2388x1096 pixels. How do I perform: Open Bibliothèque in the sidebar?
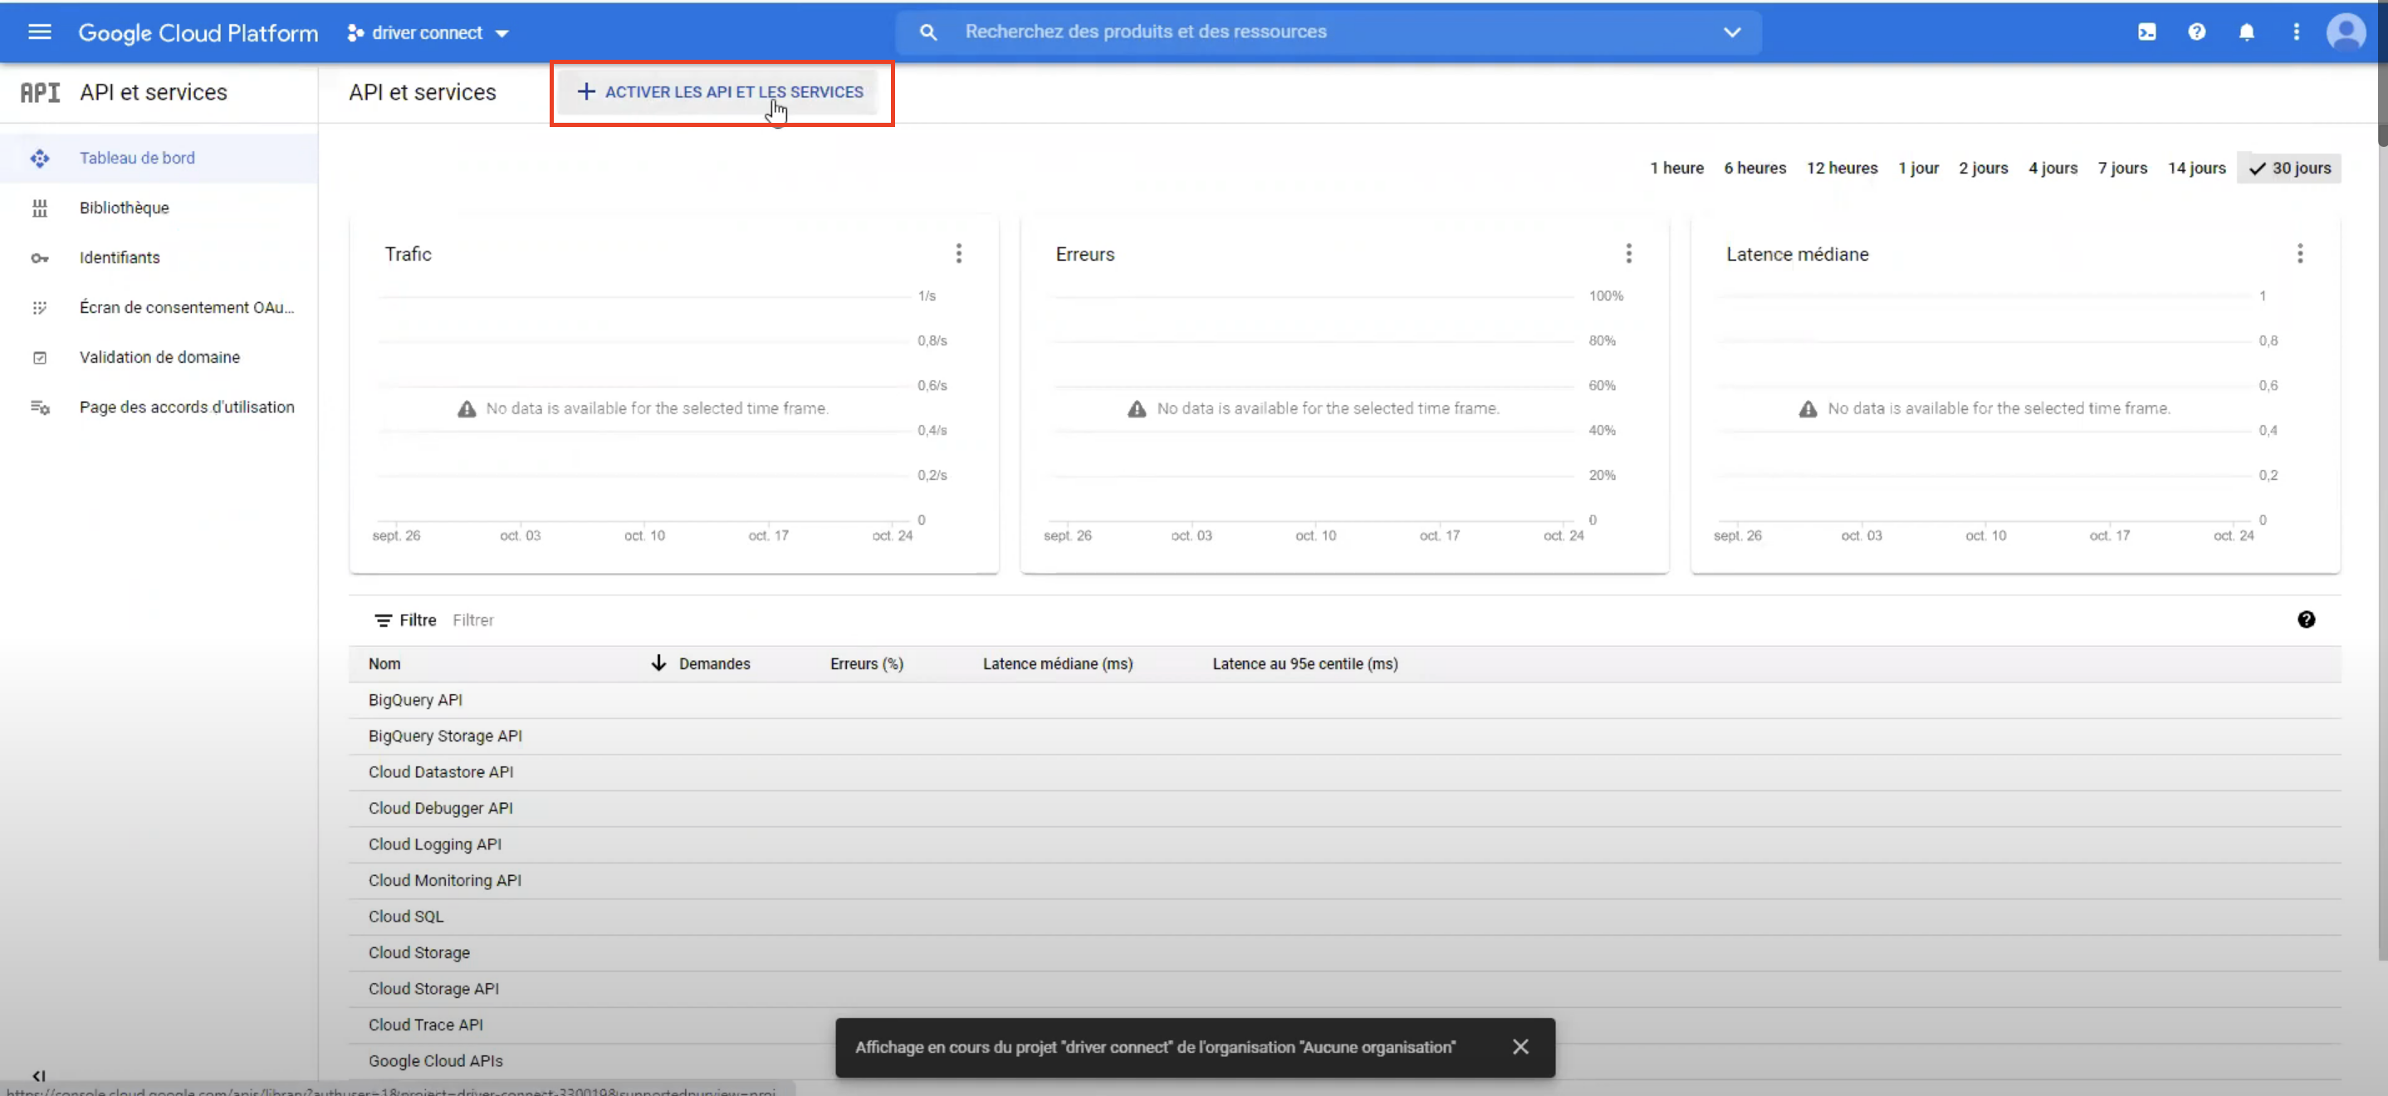coord(125,208)
